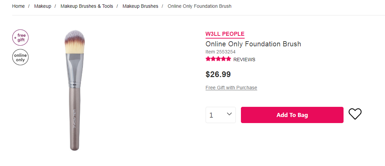Click the online only circular badge
This screenshot has width=385, height=166.
pos(20,57)
